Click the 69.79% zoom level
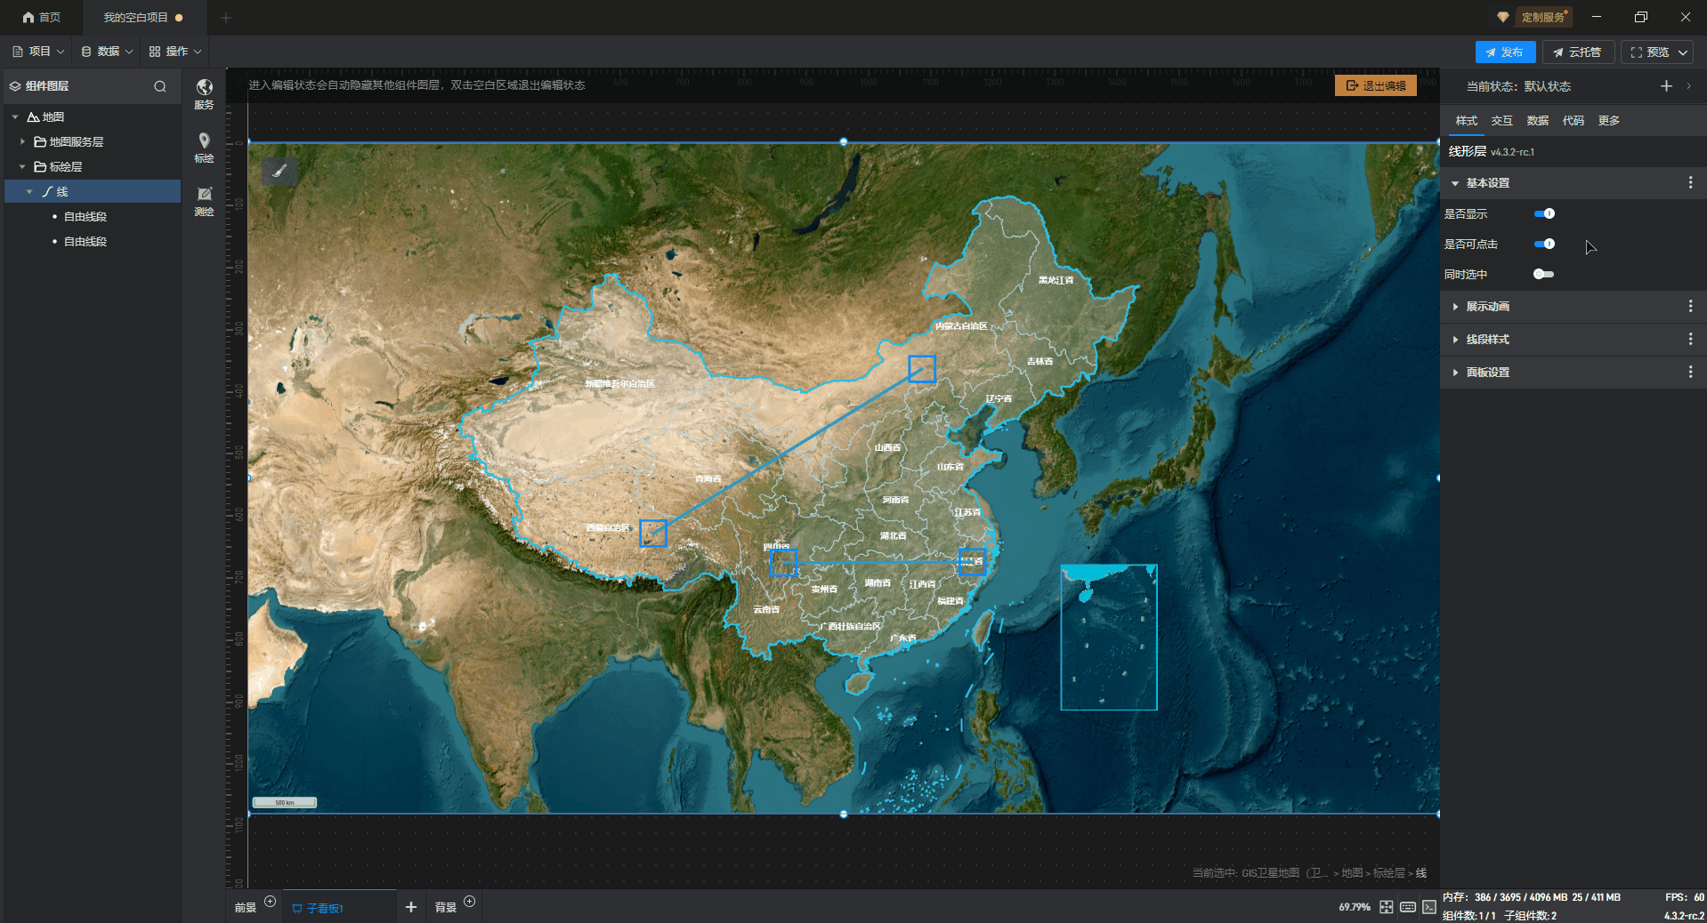The width and height of the screenshot is (1707, 923). tap(1355, 907)
